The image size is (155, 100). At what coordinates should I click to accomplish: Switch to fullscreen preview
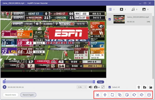click(x=103, y=87)
